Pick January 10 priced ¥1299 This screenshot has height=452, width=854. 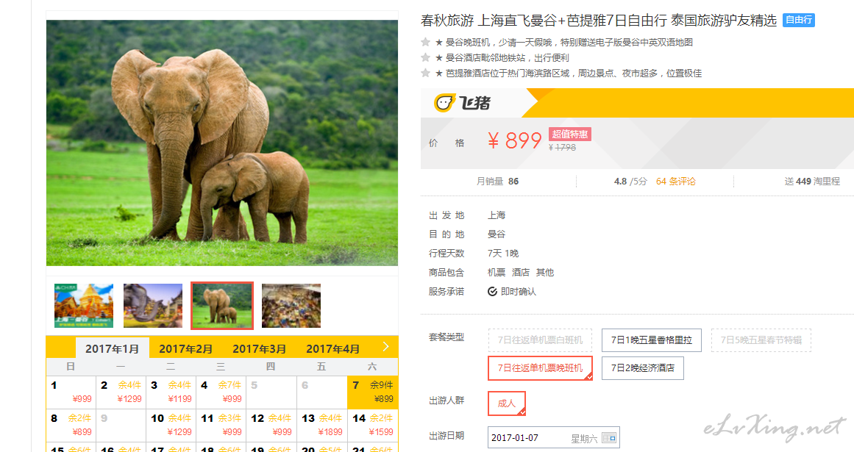point(171,426)
